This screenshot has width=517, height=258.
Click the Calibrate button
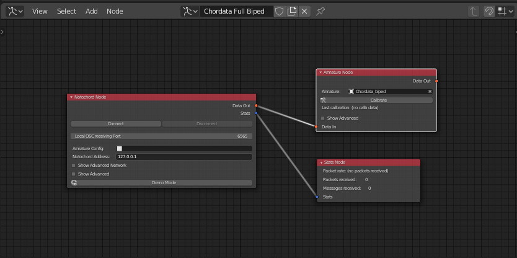click(x=376, y=100)
